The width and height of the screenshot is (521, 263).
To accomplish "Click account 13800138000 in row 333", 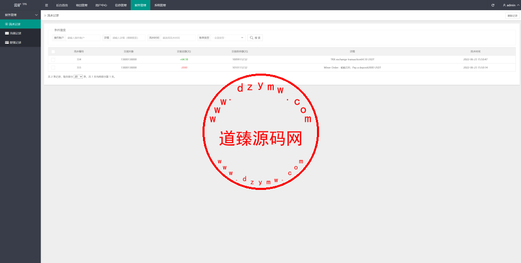I will point(129,68).
